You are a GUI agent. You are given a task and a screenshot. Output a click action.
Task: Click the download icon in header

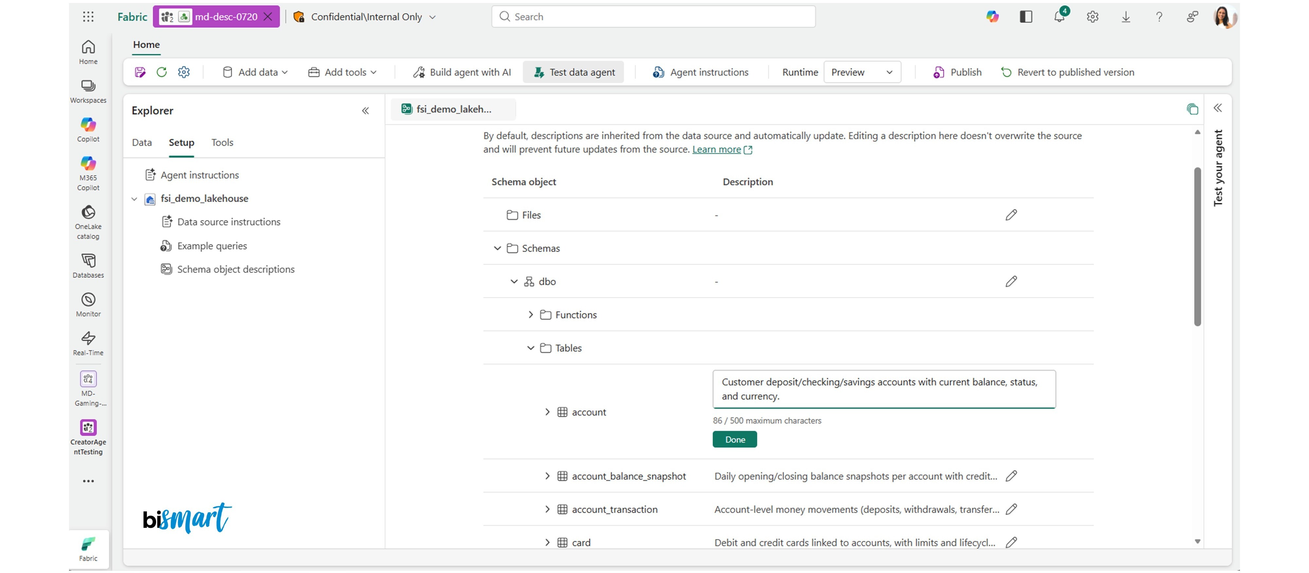(1126, 17)
